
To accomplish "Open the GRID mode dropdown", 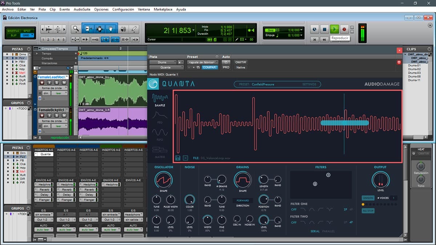I will coord(27,35).
